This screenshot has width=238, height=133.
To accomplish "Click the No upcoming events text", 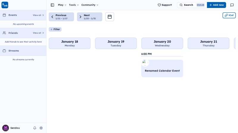I will point(23,24).
